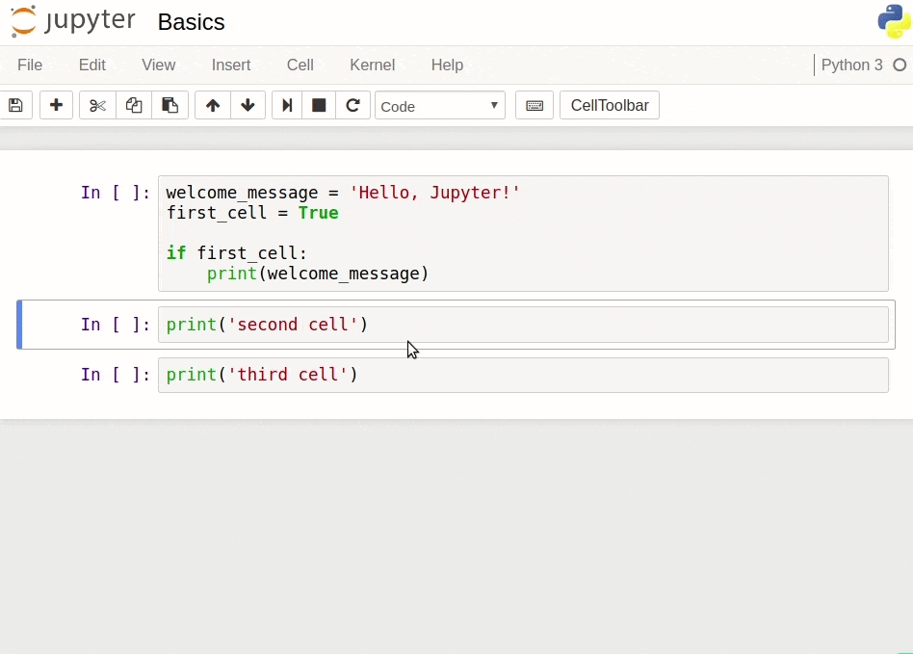Expand the Cell menu
Viewport: 913px width, 654px height.
(300, 65)
